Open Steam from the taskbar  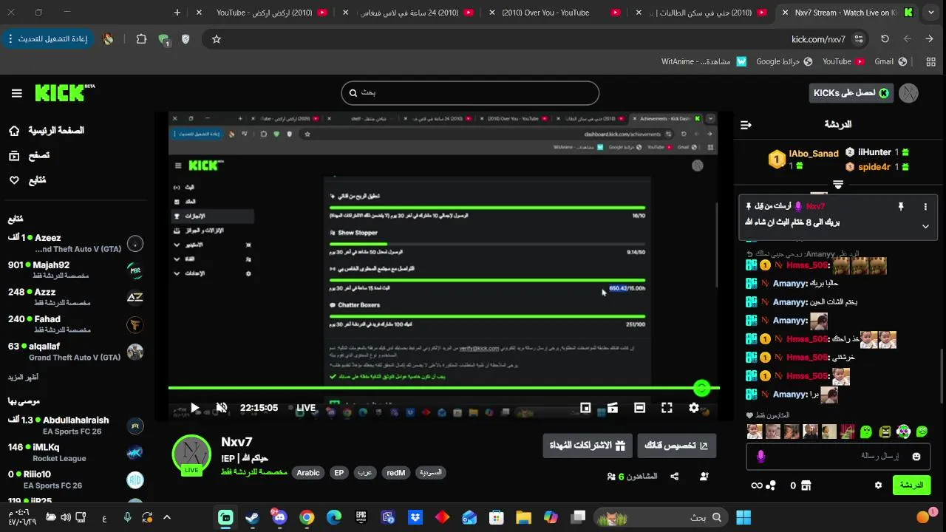click(253, 517)
